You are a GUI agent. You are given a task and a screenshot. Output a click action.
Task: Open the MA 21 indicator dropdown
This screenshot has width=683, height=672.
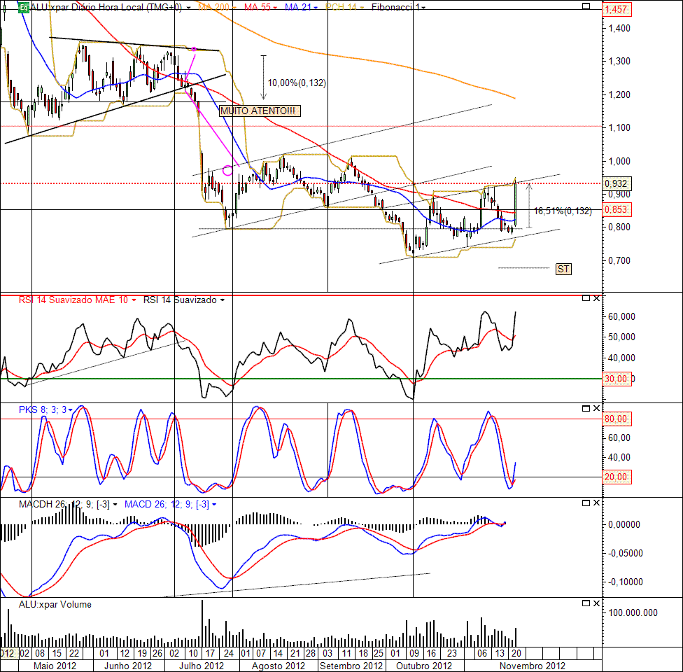tap(316, 8)
